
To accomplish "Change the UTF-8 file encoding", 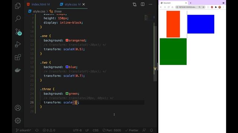I will [x=77, y=130].
